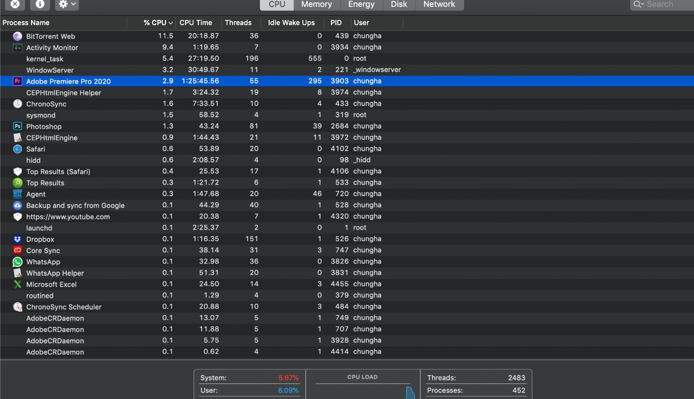694x399 pixels.
Task: Select the Adobe Premiere Pro 2020 icon
Action: (17, 81)
